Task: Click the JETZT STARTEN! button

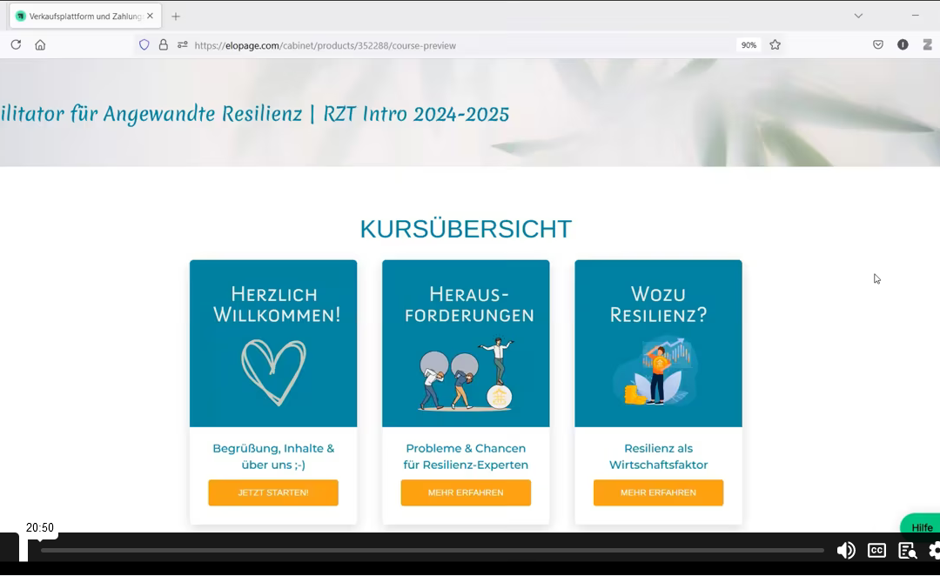Action: pyautogui.click(x=273, y=492)
